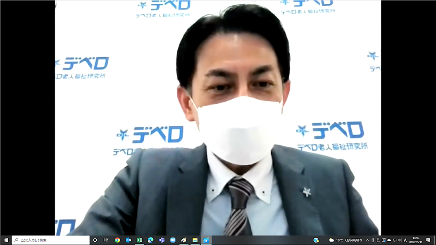The width and height of the screenshot is (436, 245).
Task: Launch Google Chrome from taskbar
Action: coord(117,240)
